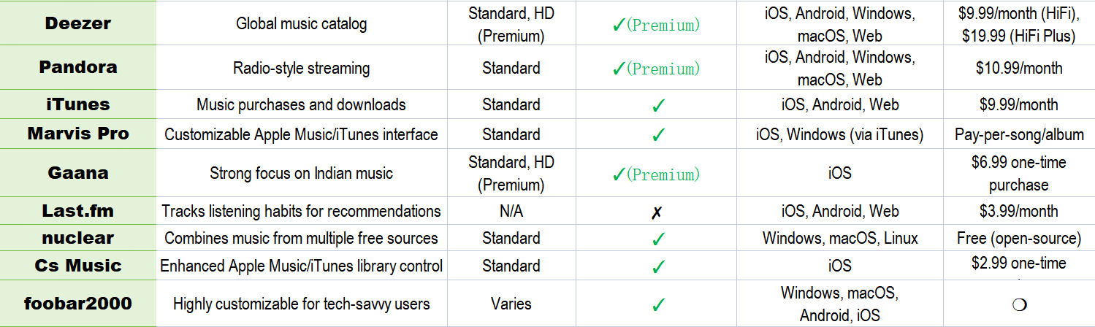This screenshot has height=327, width=1095.
Task: Click the X mark in Last.fm row
Action: (657, 212)
